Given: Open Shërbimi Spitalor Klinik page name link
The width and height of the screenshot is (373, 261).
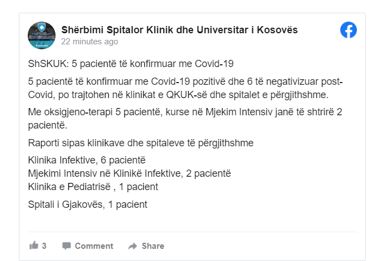Looking at the screenshot, I should (179, 30).
